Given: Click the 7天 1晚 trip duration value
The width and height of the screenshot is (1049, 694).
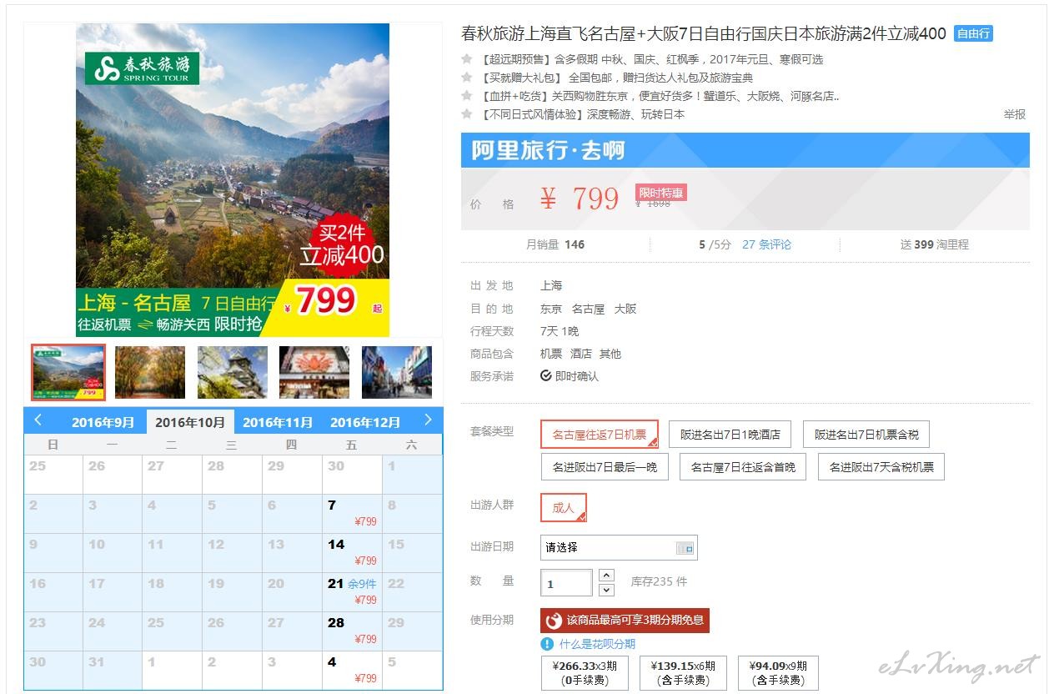Looking at the screenshot, I should [x=560, y=331].
